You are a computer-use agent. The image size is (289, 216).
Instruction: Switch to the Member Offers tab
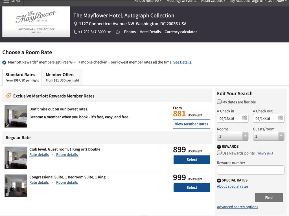(62, 77)
